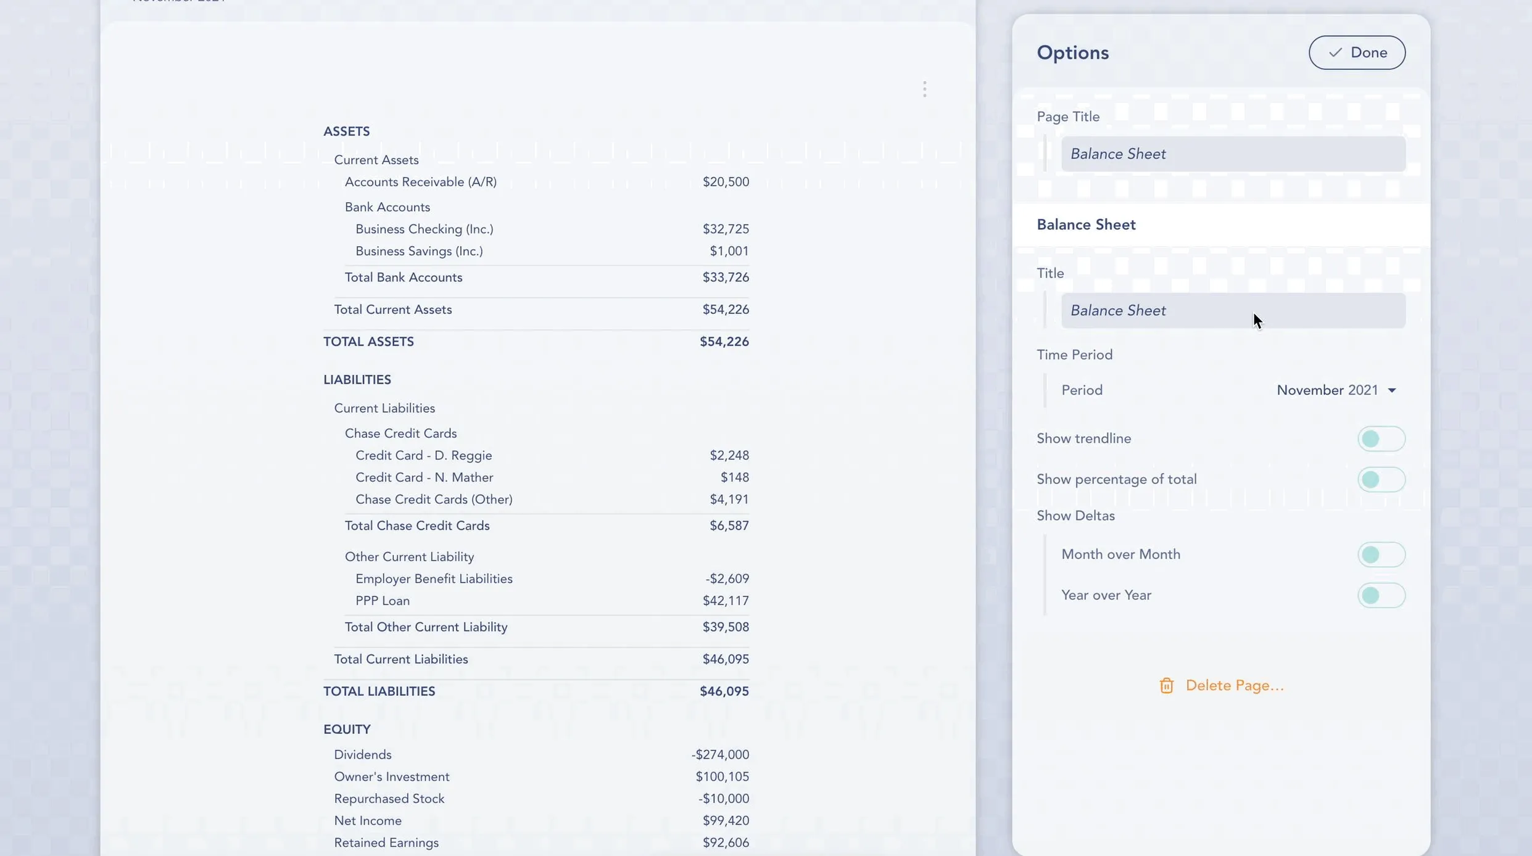This screenshot has width=1532, height=856.
Task: Click the Title field under Balance Sheet
Action: click(1233, 311)
